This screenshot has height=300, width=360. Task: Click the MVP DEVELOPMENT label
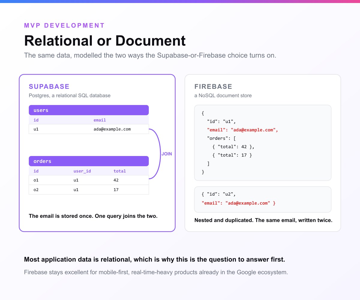pos(64,25)
